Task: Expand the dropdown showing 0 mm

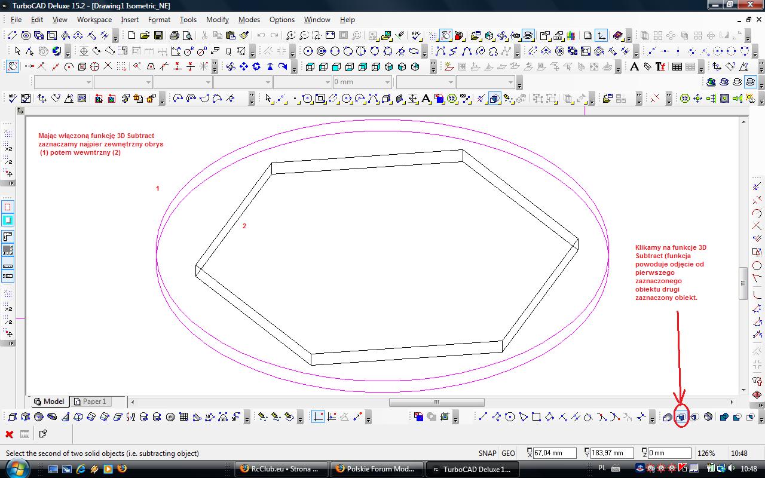Action: (388, 82)
